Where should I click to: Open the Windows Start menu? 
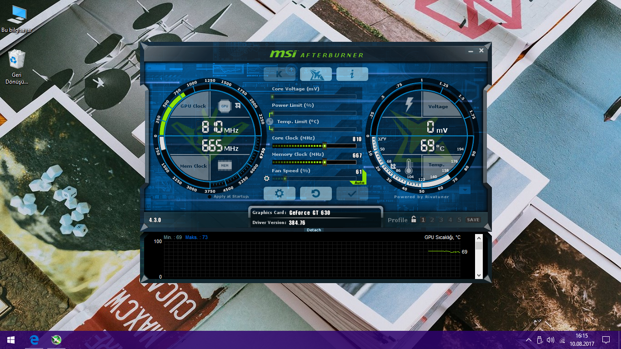click(11, 340)
